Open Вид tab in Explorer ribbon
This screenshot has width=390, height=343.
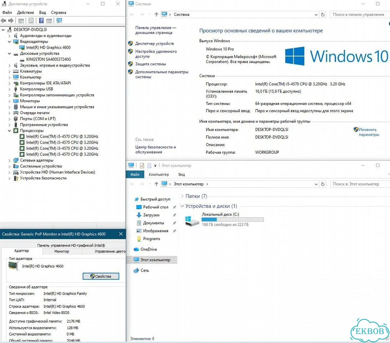181,174
